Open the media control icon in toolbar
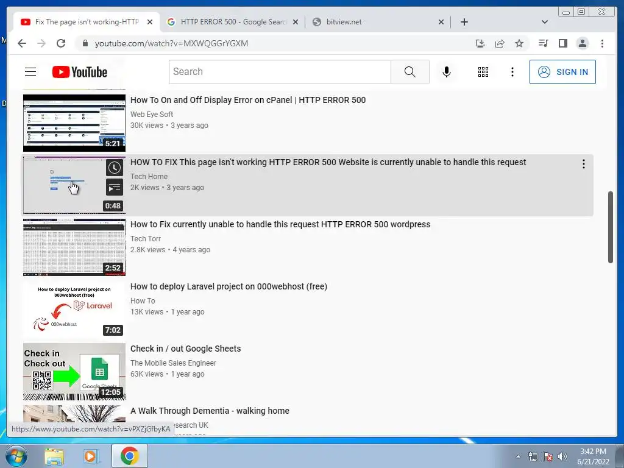The height and width of the screenshot is (468, 624). point(543,43)
